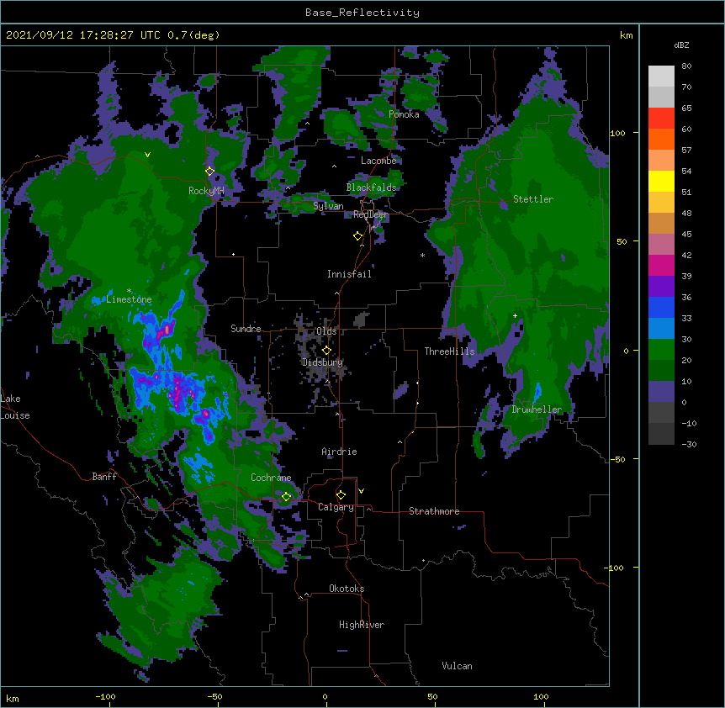
Task: Click the yellow diamond marker under Cochrane
Action: point(286,496)
